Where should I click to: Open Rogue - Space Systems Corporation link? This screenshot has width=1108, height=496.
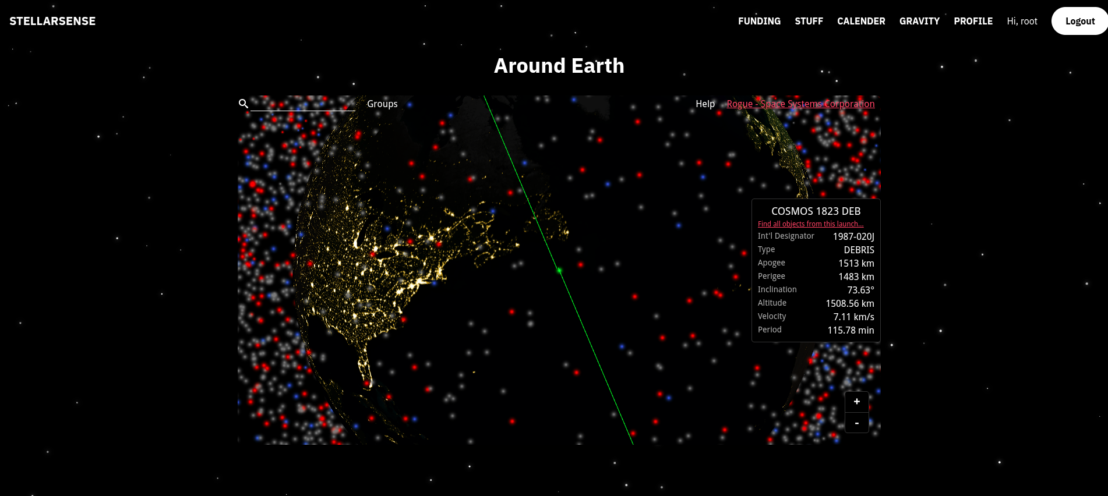tap(800, 104)
